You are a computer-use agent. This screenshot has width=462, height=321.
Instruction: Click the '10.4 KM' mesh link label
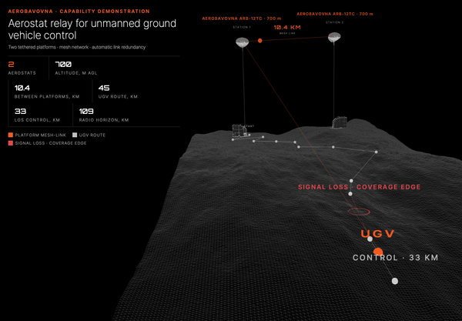point(287,28)
